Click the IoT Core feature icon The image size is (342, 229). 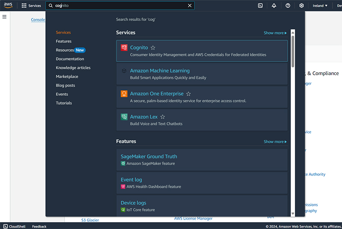123,210
